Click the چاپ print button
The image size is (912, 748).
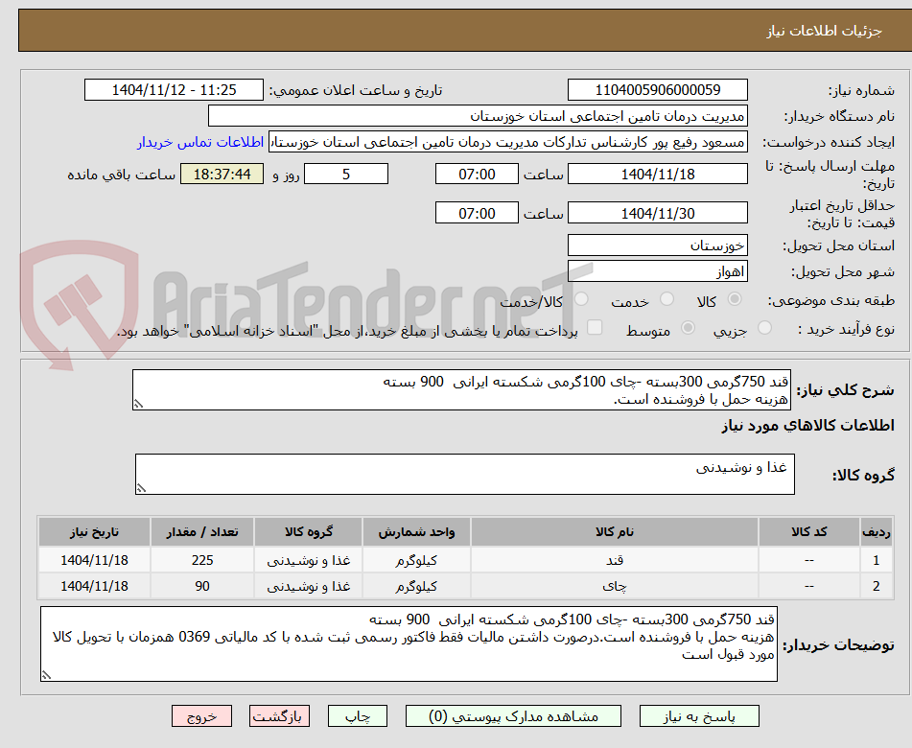[358, 716]
